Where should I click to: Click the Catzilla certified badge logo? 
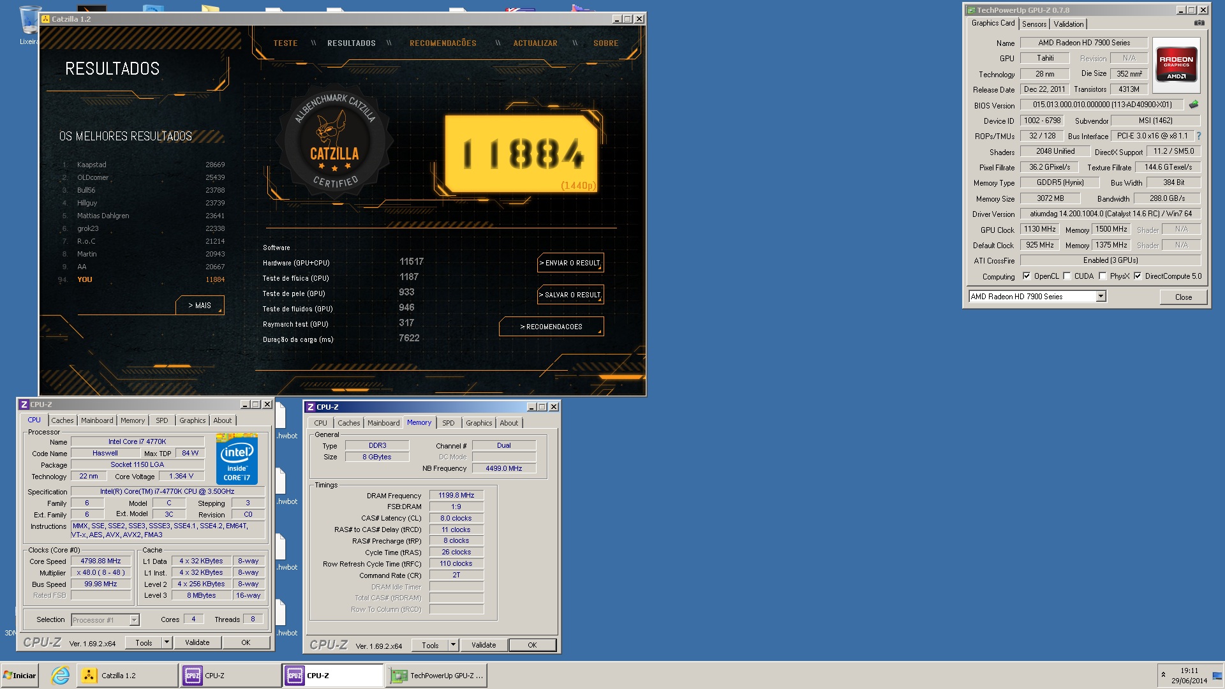pos(334,142)
